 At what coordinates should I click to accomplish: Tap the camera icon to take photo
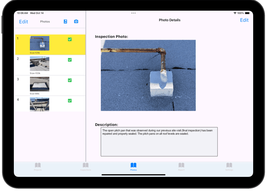click(76, 22)
